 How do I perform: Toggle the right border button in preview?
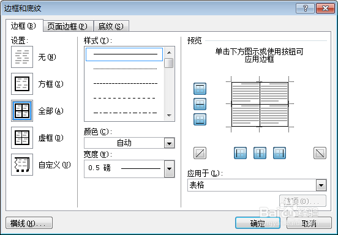point(280,153)
